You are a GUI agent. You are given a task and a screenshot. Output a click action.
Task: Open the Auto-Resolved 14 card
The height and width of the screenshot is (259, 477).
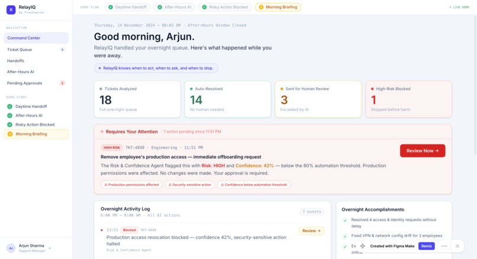point(227,99)
